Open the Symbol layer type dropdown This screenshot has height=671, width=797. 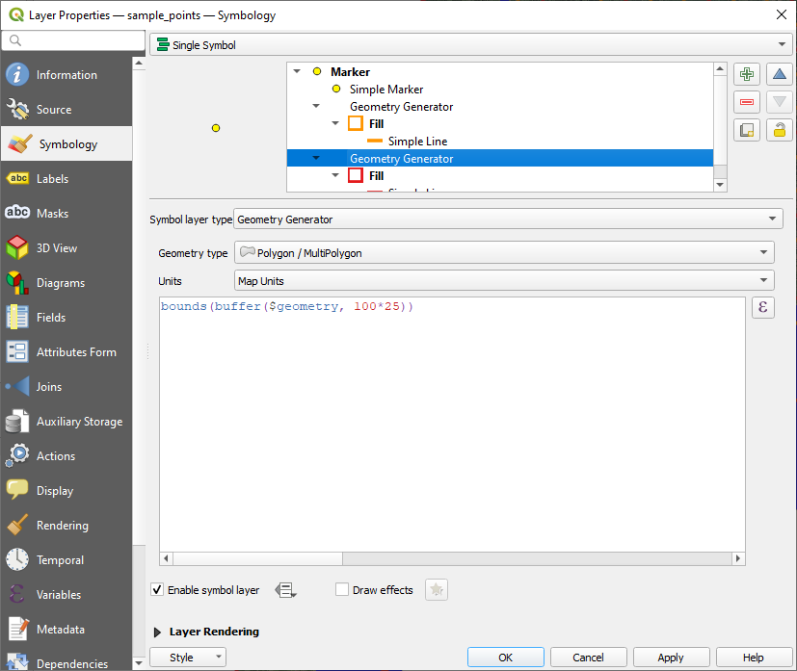(508, 219)
